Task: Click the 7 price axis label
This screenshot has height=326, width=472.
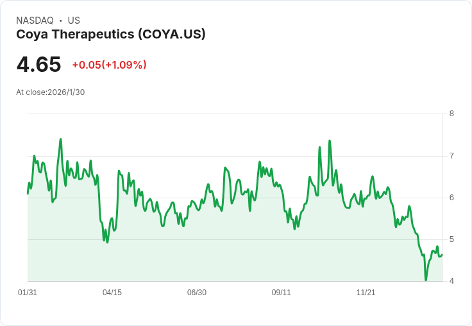Action: tap(451, 156)
